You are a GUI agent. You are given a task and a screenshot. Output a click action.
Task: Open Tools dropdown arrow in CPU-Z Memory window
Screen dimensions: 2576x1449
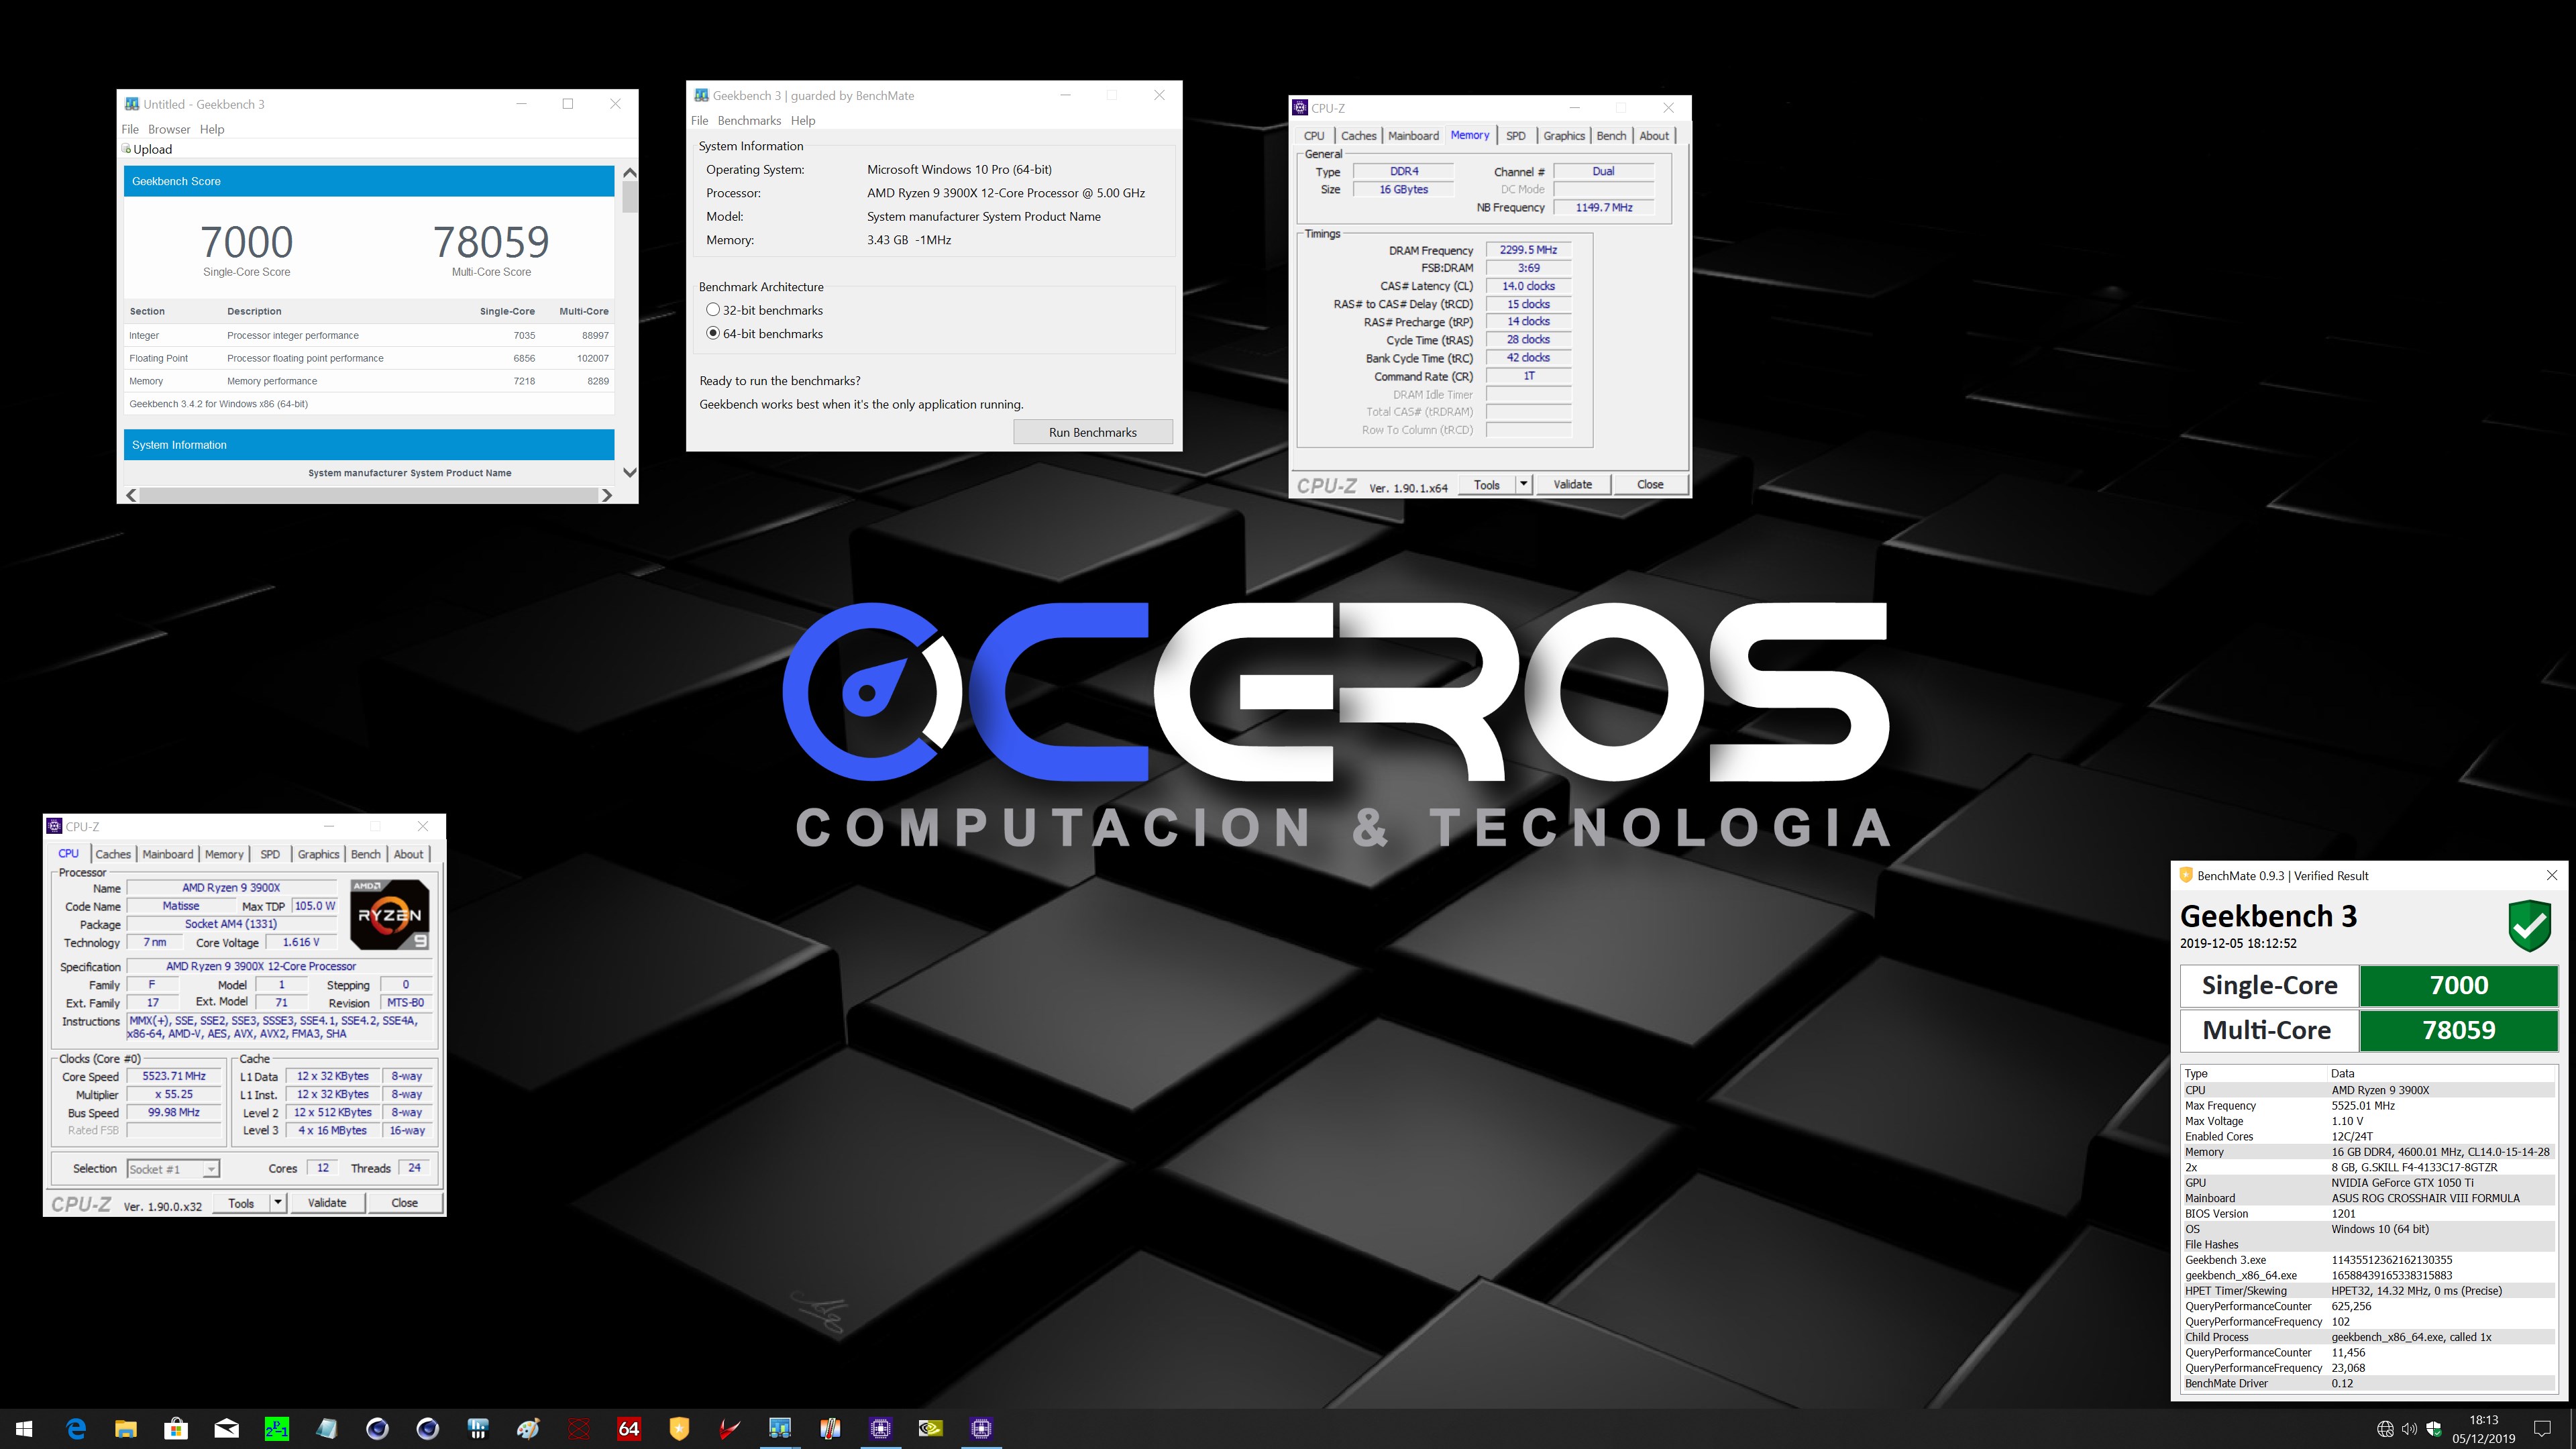point(1524,484)
